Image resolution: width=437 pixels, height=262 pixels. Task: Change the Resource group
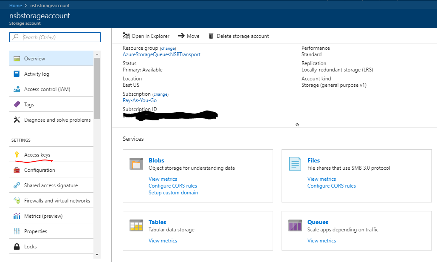pos(168,48)
